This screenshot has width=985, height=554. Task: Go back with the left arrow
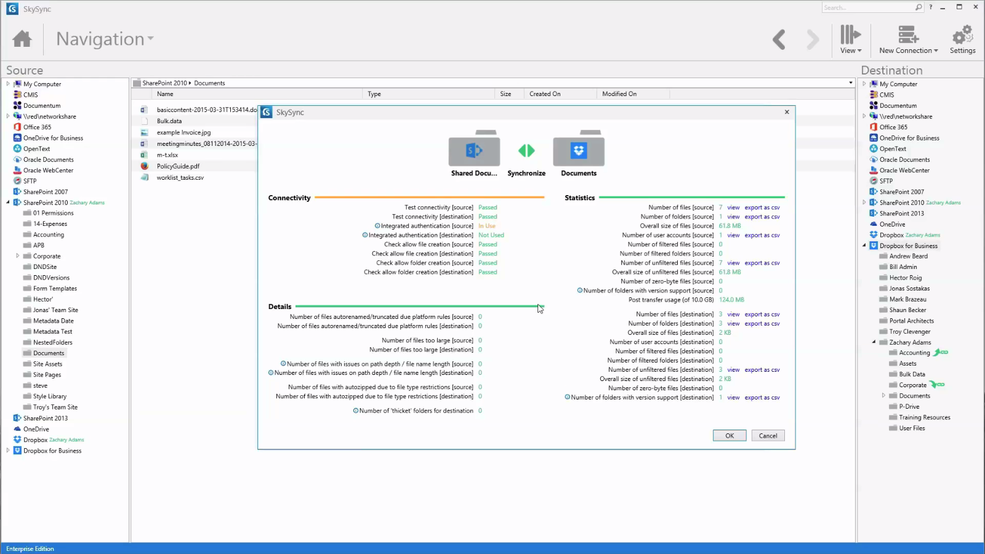(x=779, y=39)
